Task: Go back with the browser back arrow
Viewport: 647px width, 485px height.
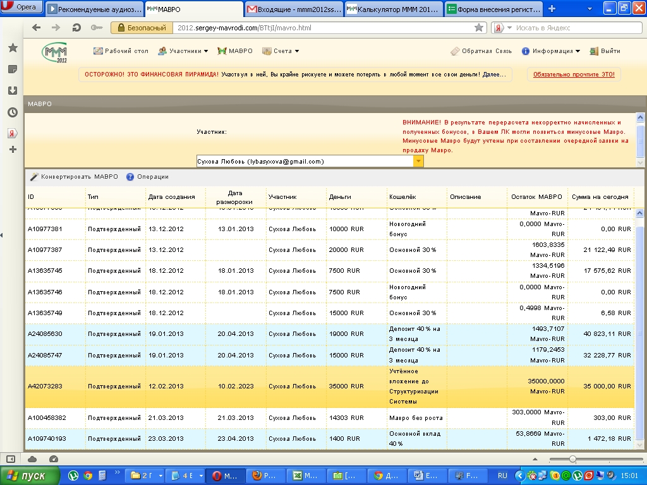Action: coord(36,28)
